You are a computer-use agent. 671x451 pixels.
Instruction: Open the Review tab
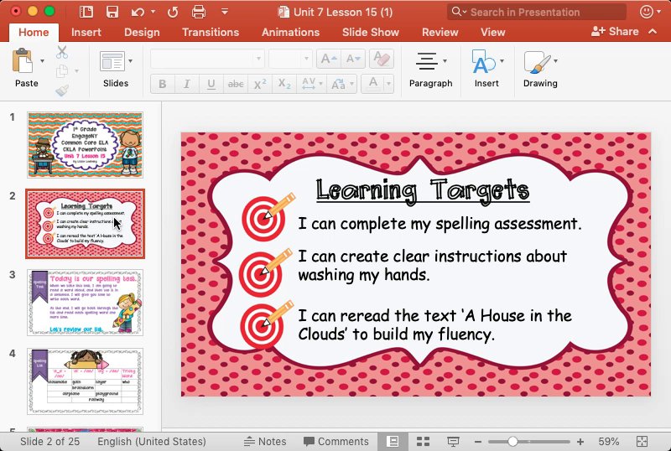[440, 32]
